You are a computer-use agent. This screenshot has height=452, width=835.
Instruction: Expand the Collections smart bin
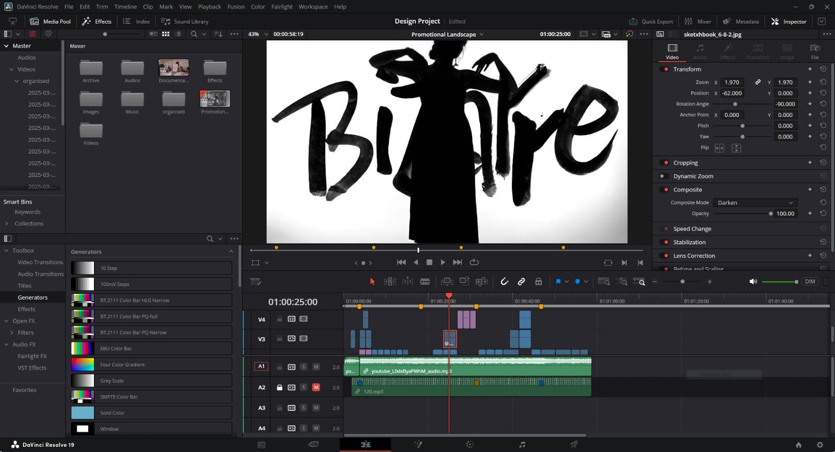(6, 223)
